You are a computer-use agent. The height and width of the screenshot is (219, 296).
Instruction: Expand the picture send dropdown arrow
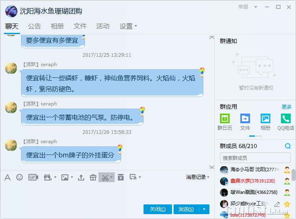coord(72,177)
